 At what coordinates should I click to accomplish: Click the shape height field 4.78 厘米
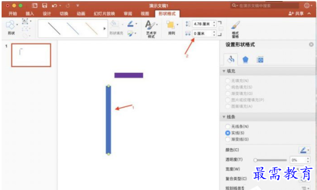(x=202, y=24)
